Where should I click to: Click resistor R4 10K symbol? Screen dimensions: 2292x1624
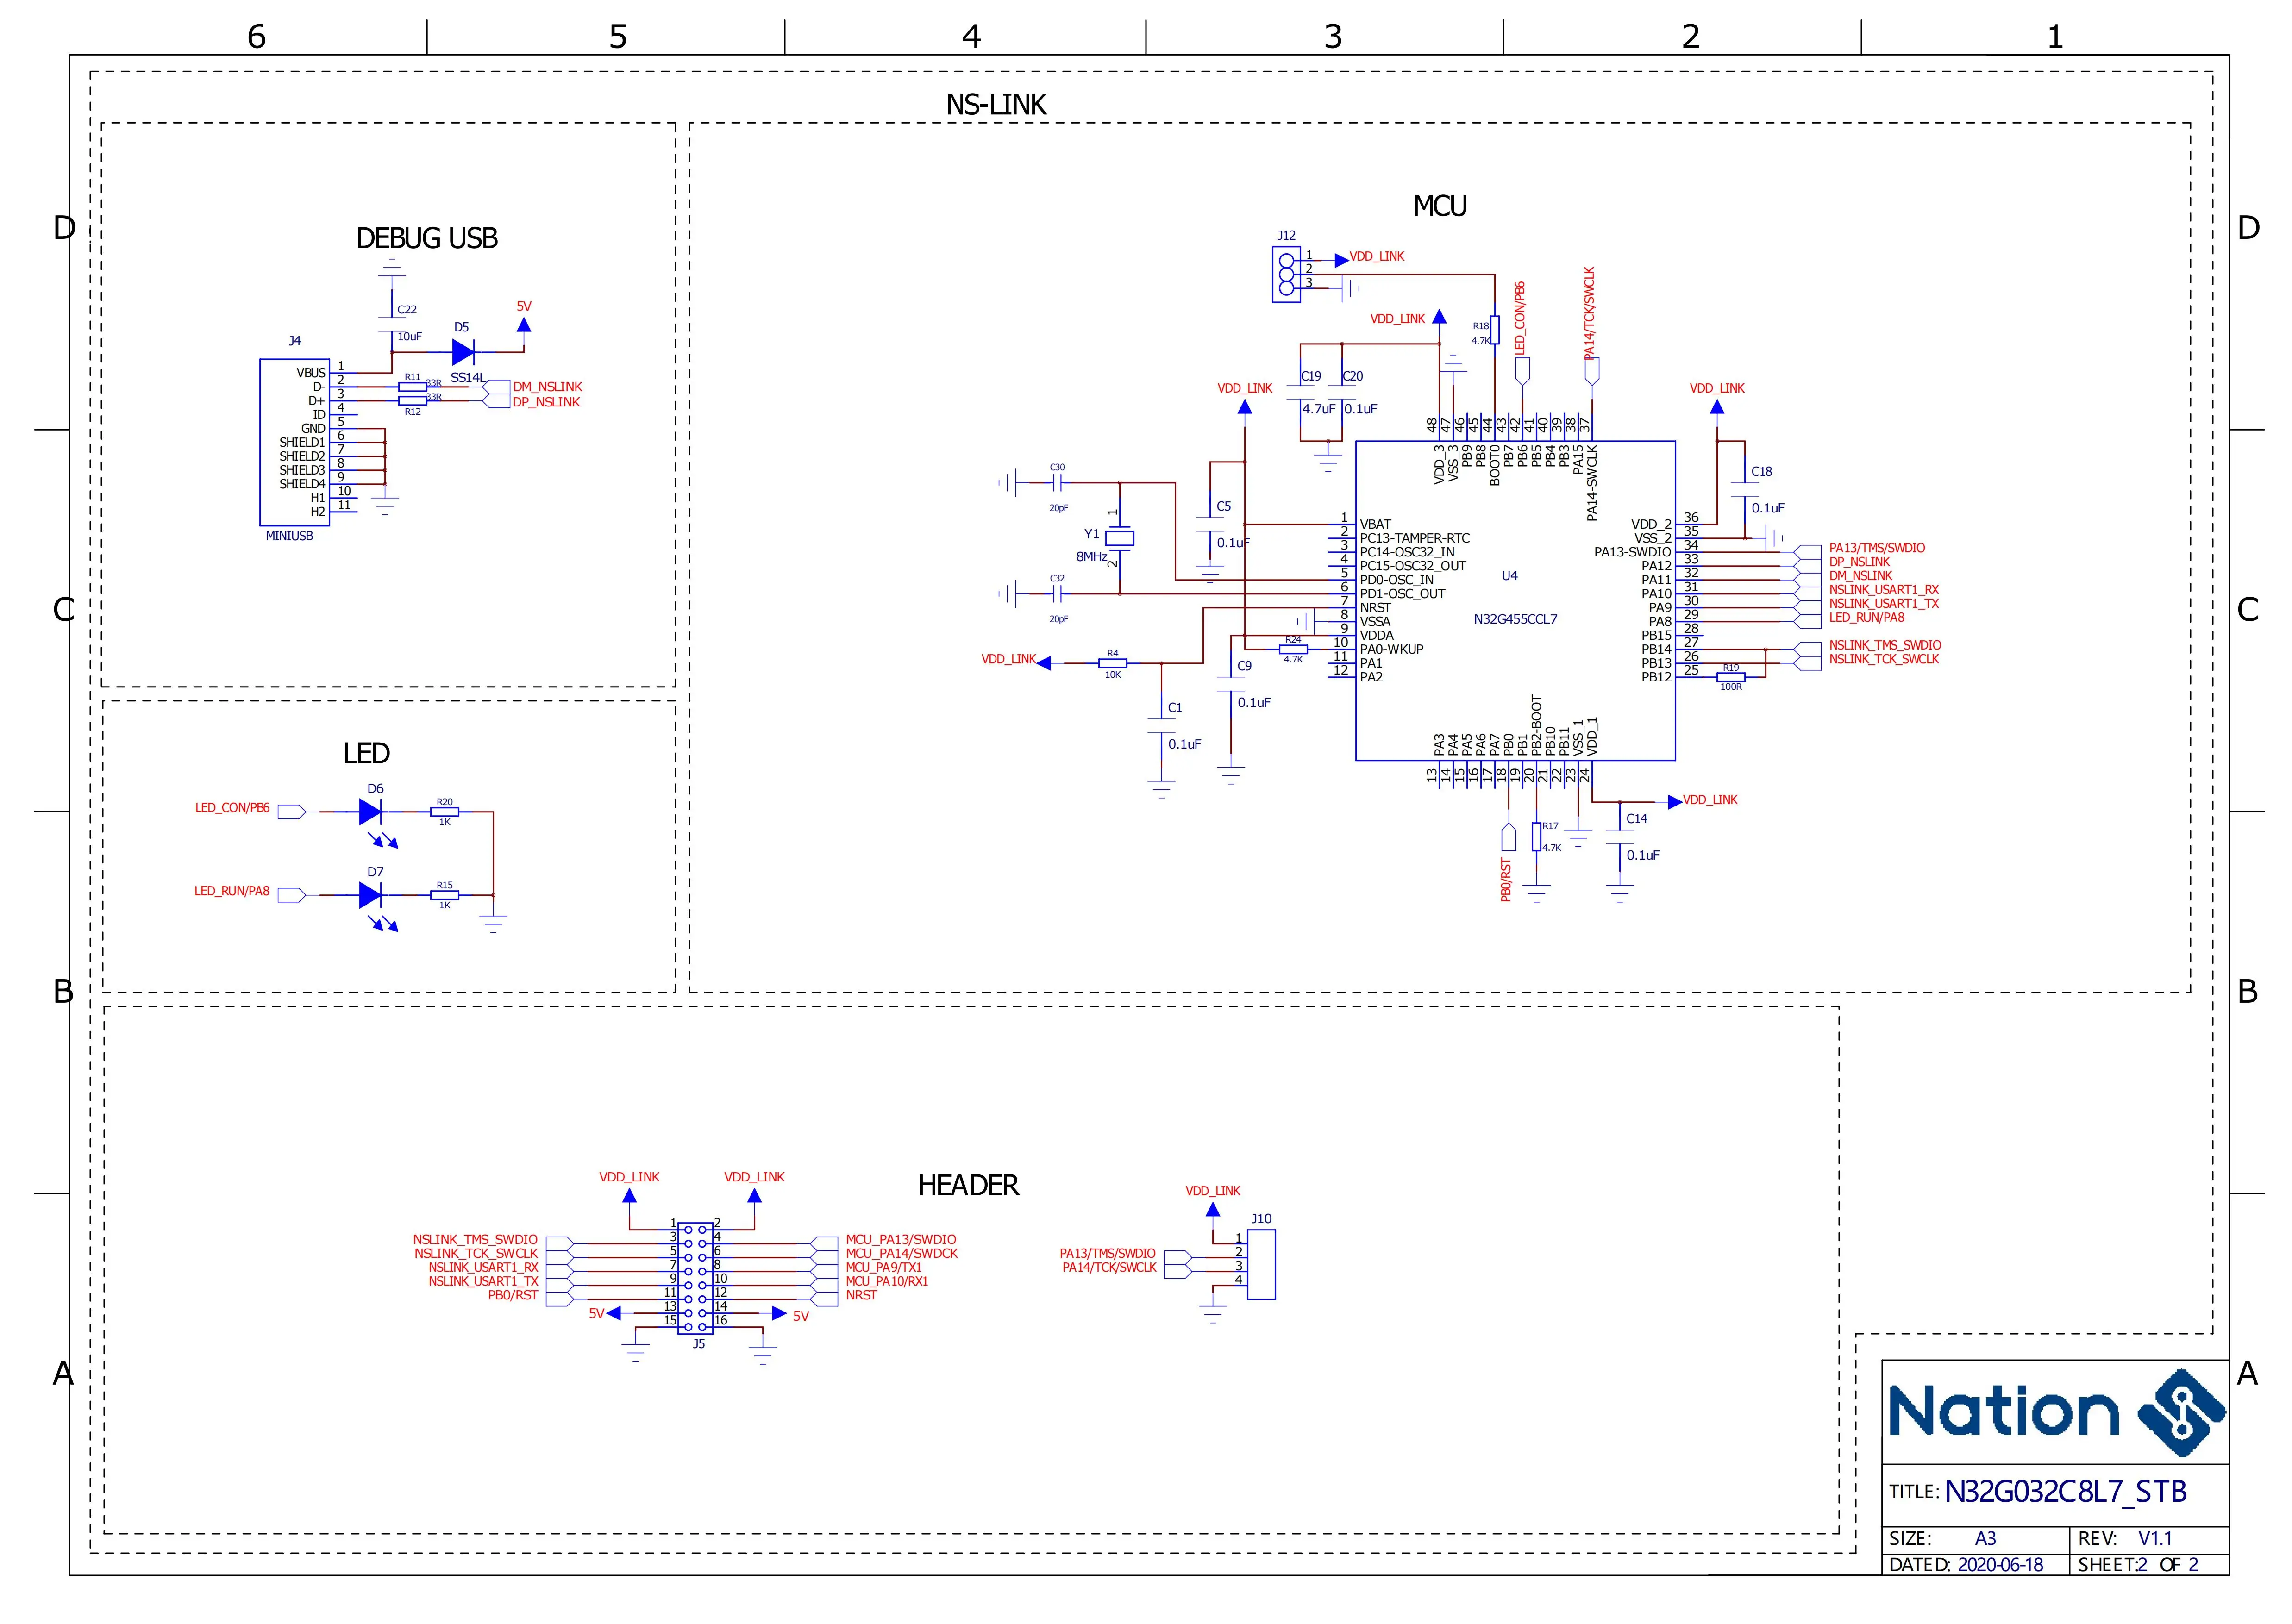click(x=1113, y=663)
